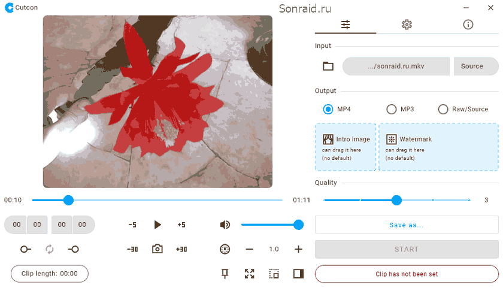503x288 pixels.
Task: Click the quality value 3
Action: pyautogui.click(x=486, y=200)
